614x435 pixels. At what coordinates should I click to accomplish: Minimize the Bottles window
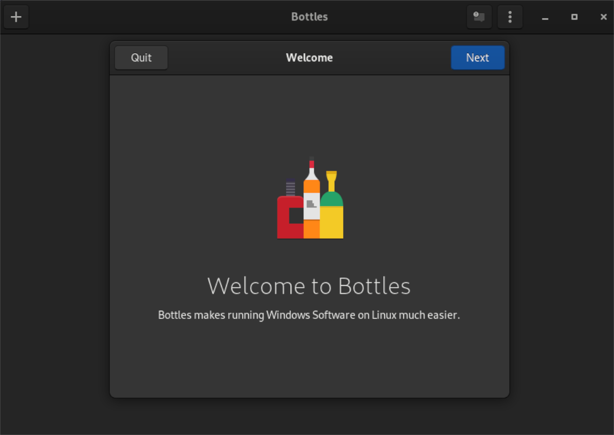pyautogui.click(x=544, y=17)
